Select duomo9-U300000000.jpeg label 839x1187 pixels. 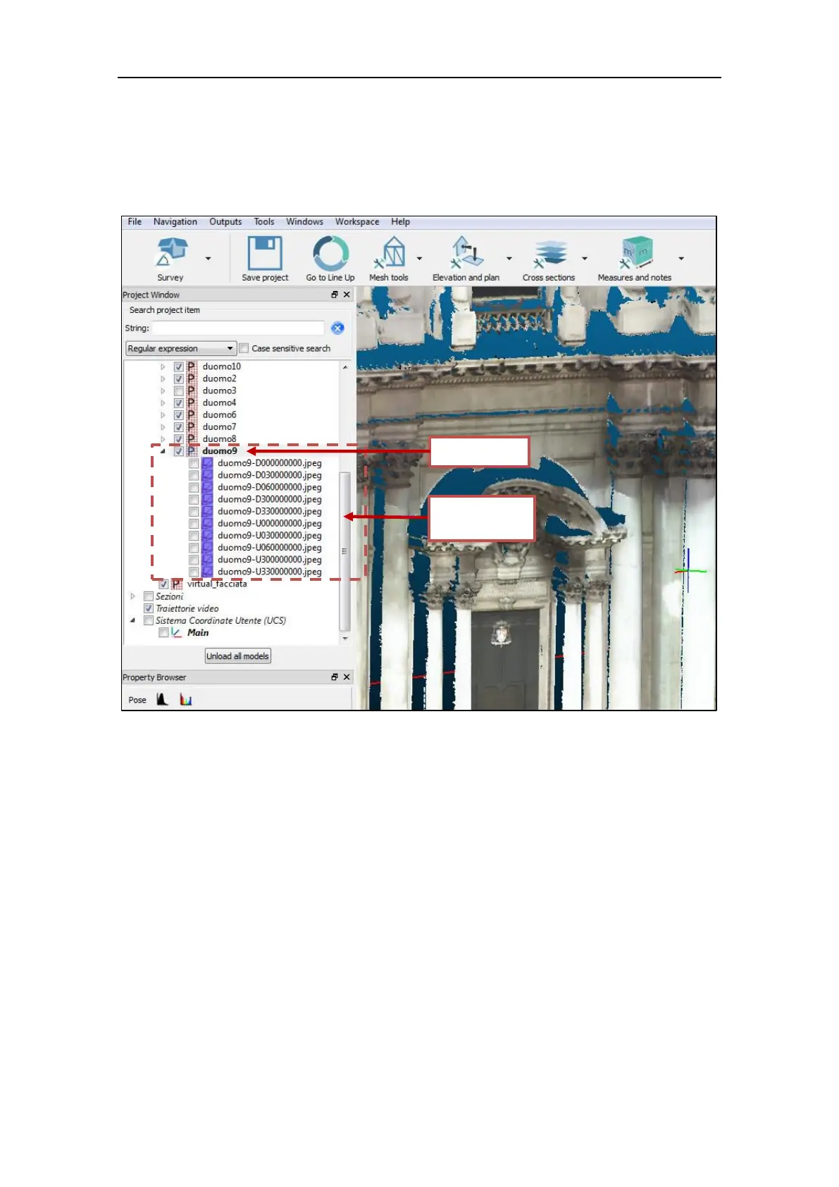click(x=269, y=560)
